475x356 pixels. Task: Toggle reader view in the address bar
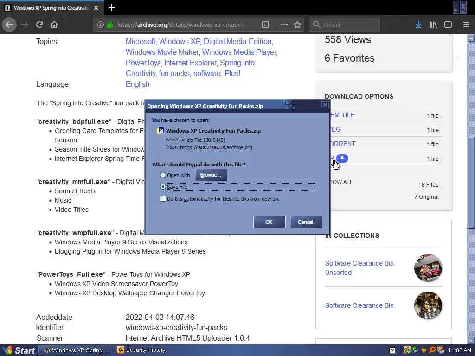pyautogui.click(x=265, y=25)
